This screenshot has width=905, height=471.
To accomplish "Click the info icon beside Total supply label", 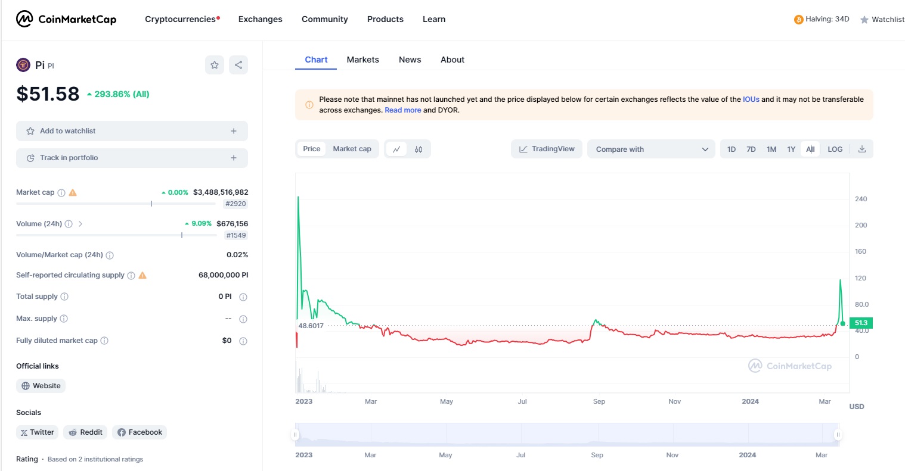I will 64,297.
